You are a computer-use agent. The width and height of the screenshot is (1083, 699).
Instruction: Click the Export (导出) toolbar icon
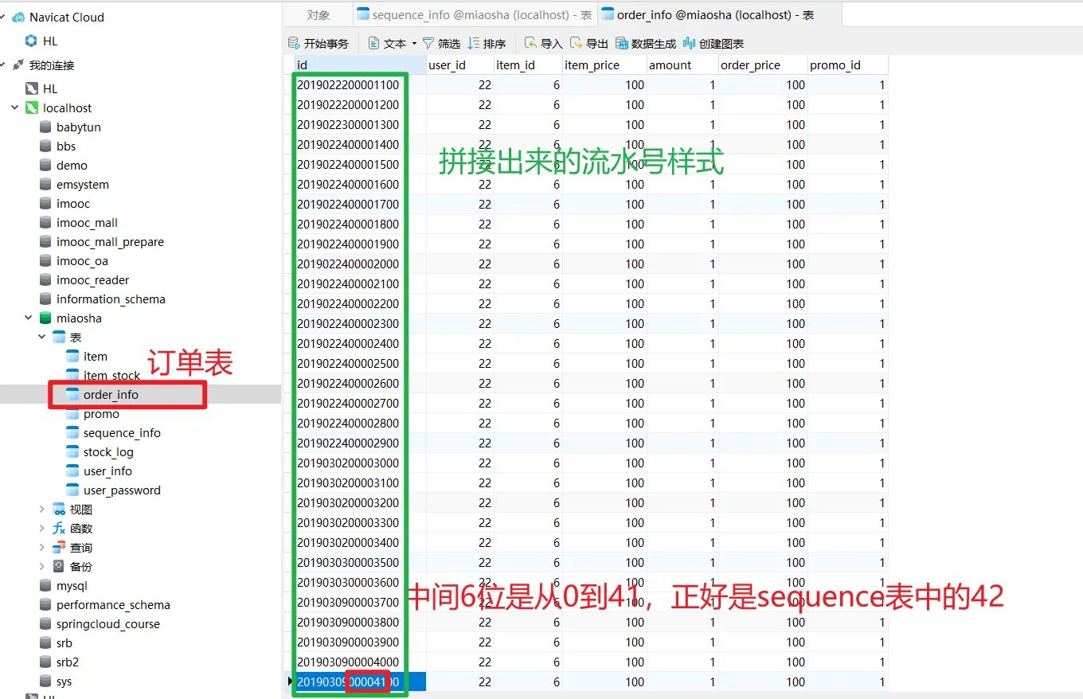(577, 44)
